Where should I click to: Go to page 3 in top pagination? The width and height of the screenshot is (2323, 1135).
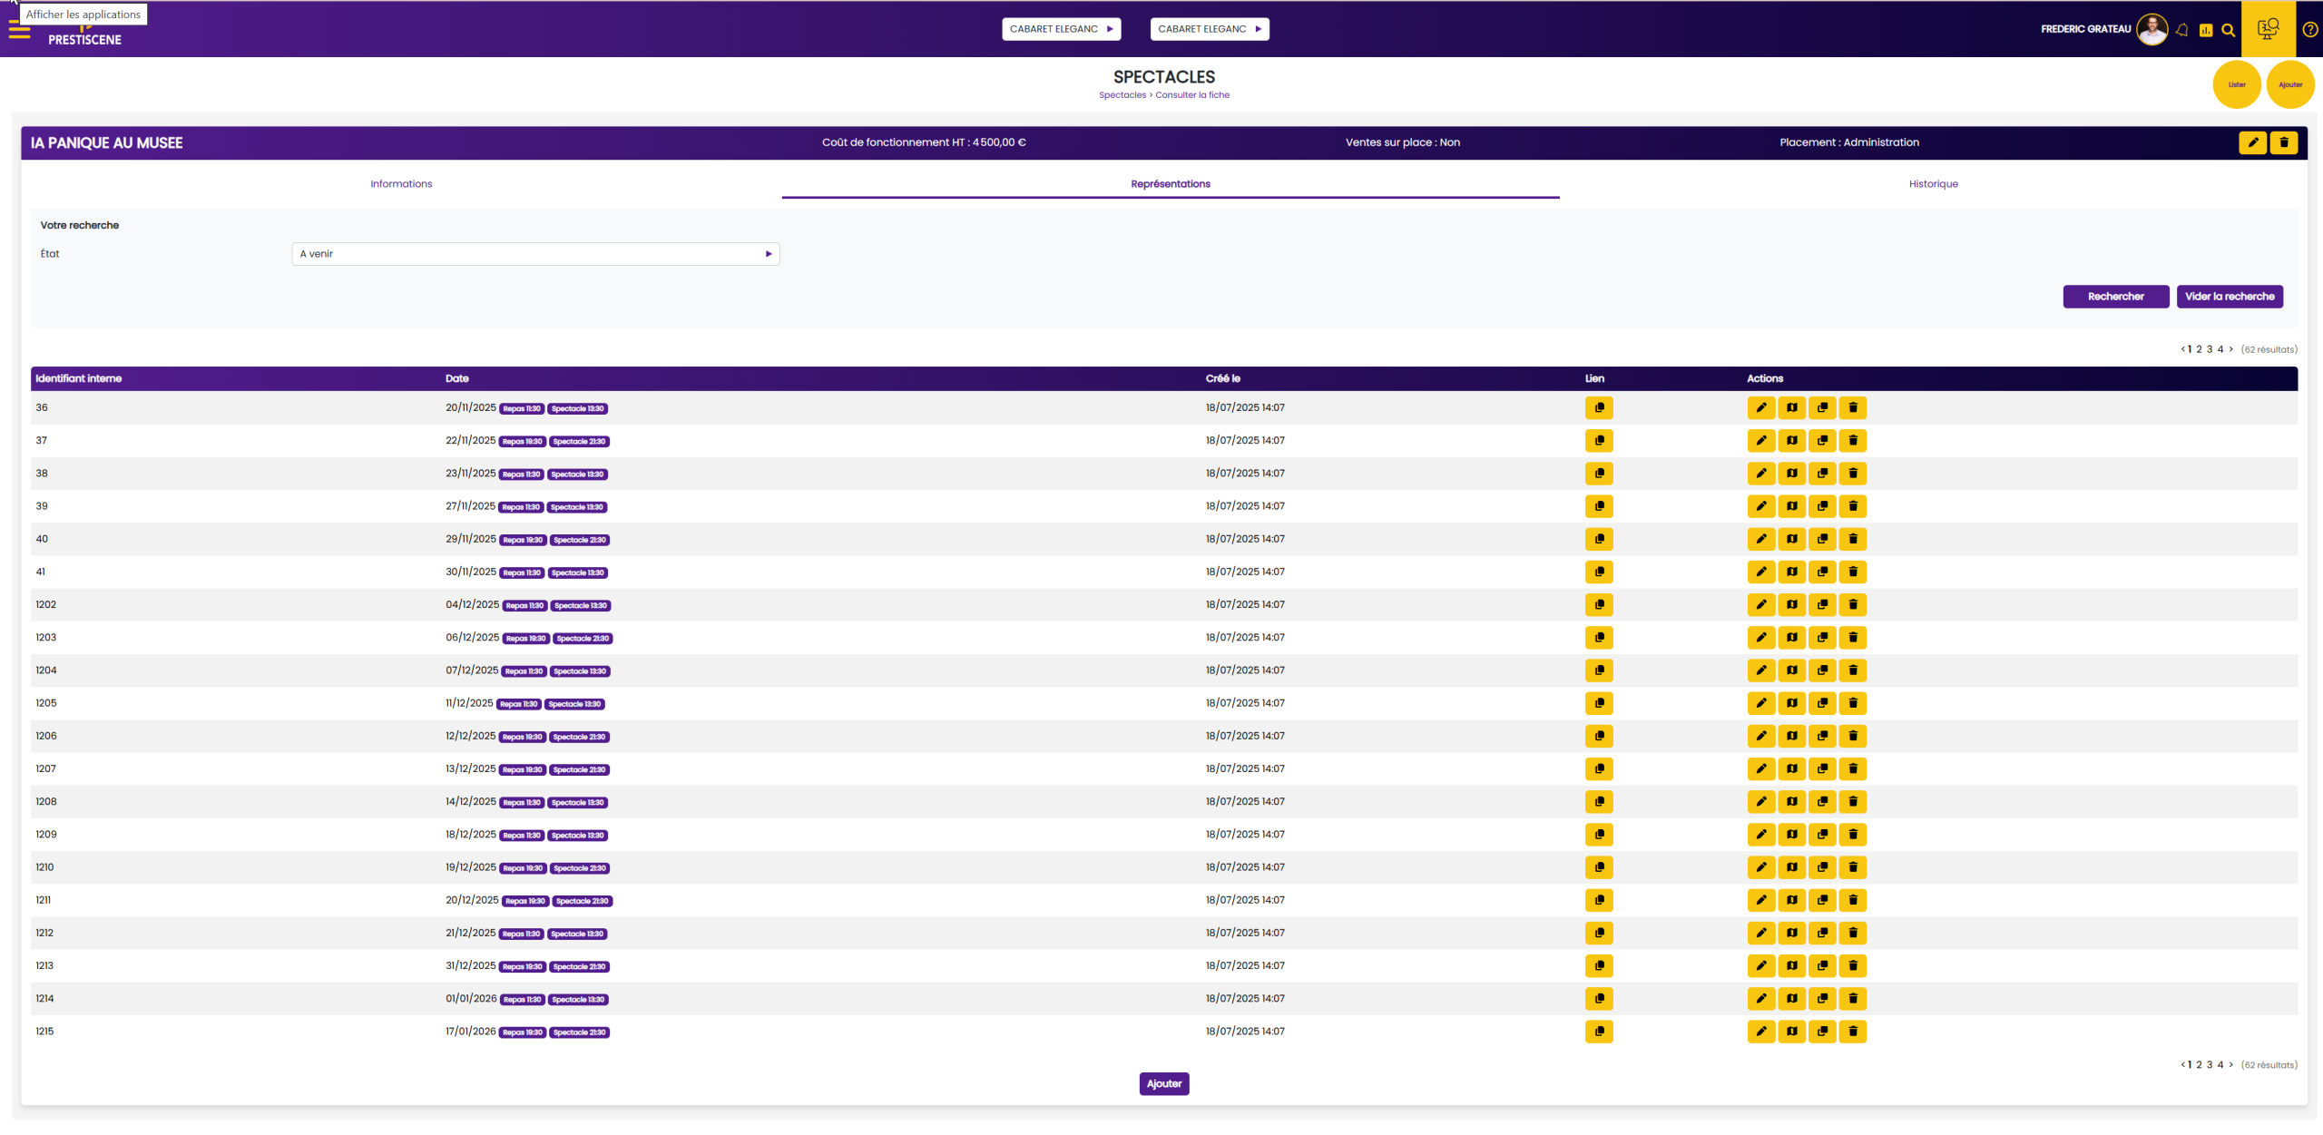click(2210, 349)
